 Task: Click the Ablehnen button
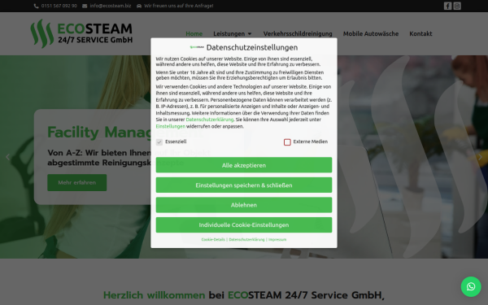click(x=244, y=205)
